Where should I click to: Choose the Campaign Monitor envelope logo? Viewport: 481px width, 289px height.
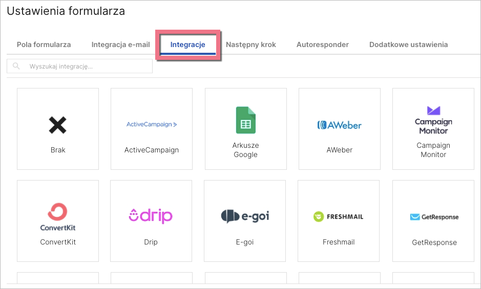[x=433, y=110]
